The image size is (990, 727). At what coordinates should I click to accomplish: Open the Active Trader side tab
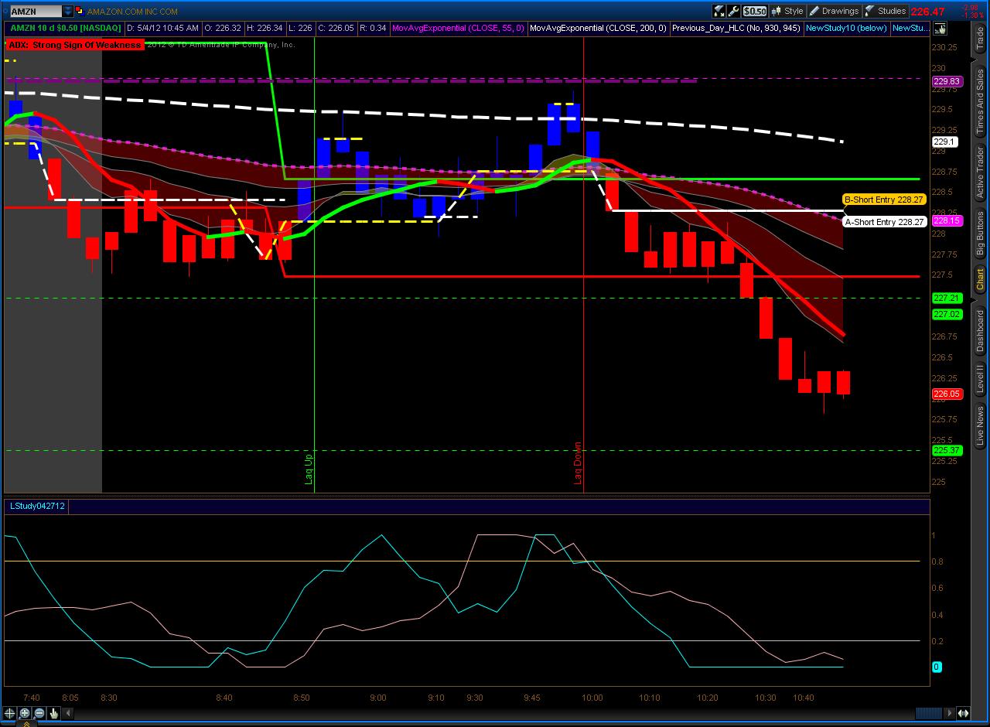980,173
